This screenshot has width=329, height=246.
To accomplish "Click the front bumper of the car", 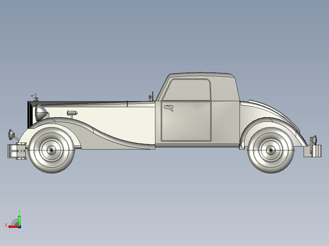I will 17,151.
